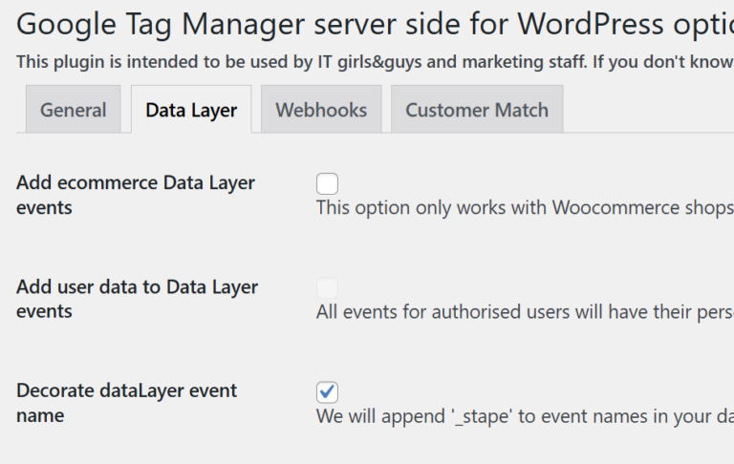This screenshot has width=734, height=464.
Task: Click the 'Add ecommerce Data Layer events' label
Action: pos(136,195)
